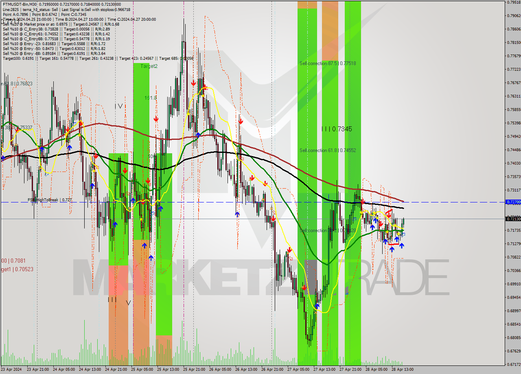This screenshot has height=374, width=521.
Task: Click the '23 Apr 2024' time axis label
Action: (x=11, y=370)
